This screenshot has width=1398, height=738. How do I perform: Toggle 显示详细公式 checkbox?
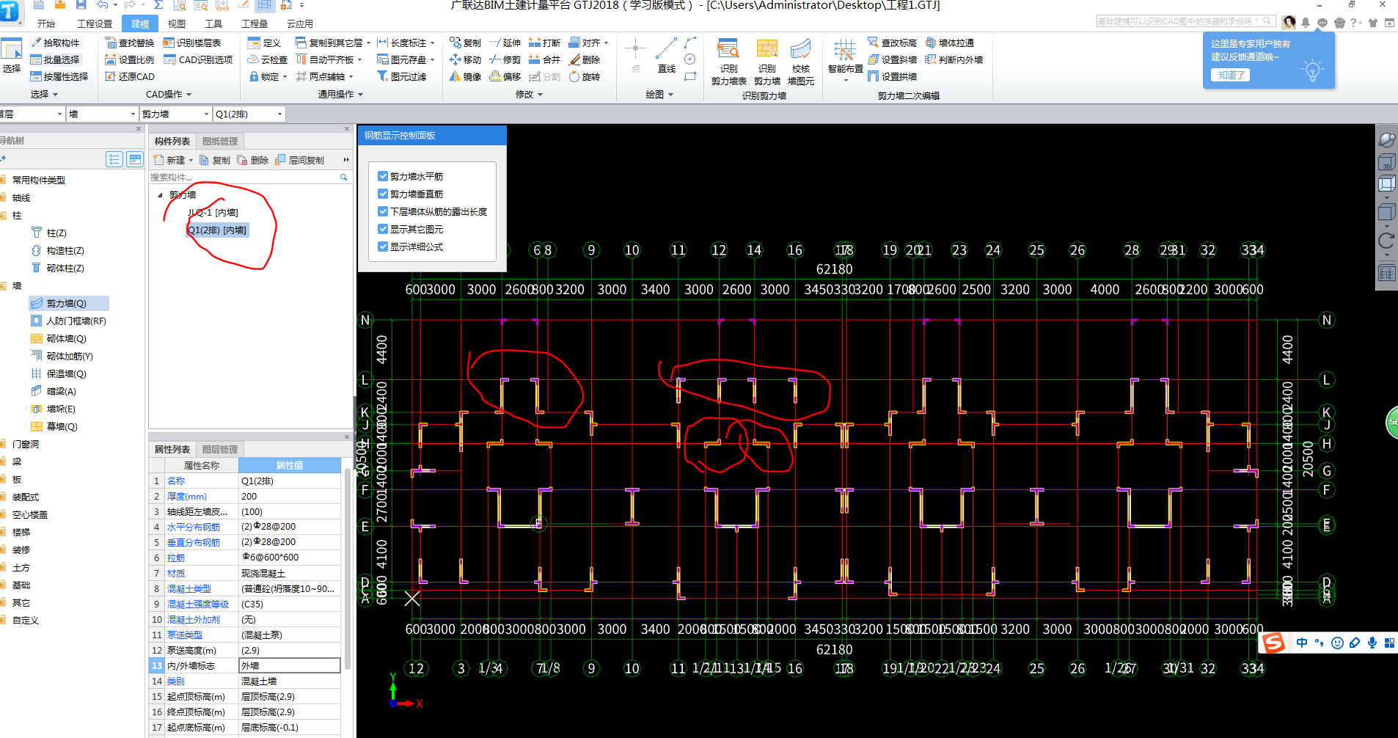coord(383,246)
